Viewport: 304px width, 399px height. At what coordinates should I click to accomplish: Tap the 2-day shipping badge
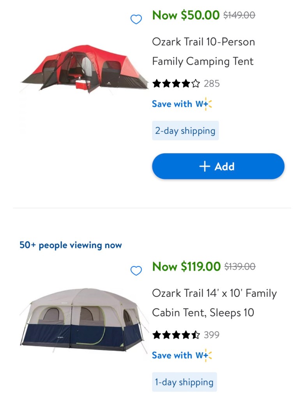(x=185, y=131)
